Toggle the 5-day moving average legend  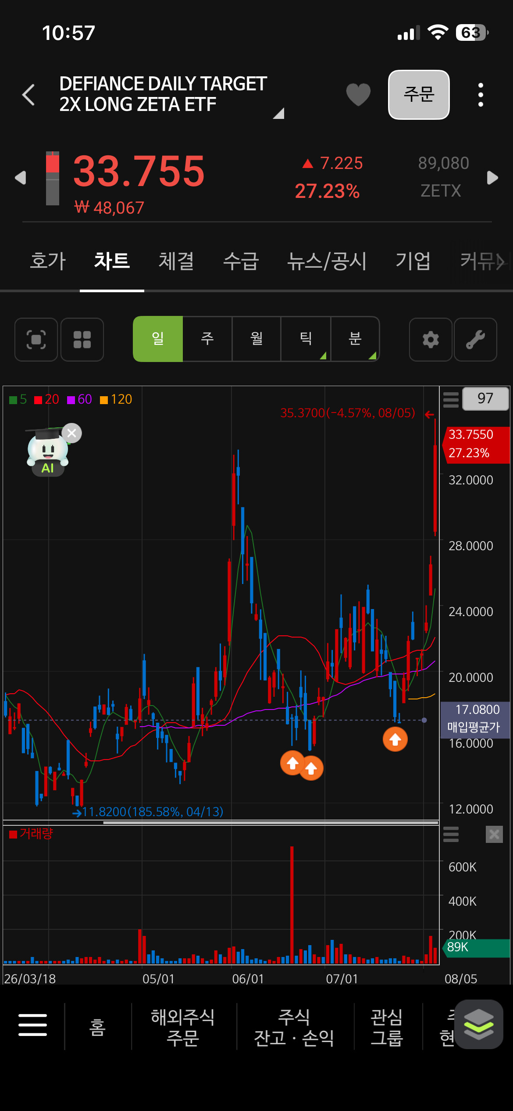[x=18, y=399]
